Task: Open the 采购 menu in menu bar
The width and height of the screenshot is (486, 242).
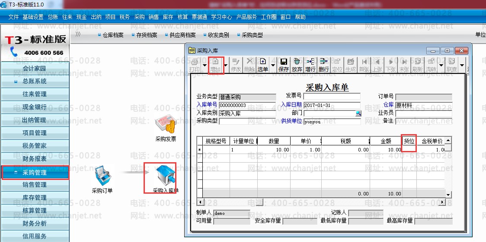Action: [x=139, y=17]
